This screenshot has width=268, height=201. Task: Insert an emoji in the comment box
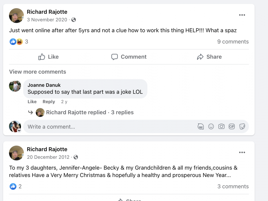(x=211, y=127)
